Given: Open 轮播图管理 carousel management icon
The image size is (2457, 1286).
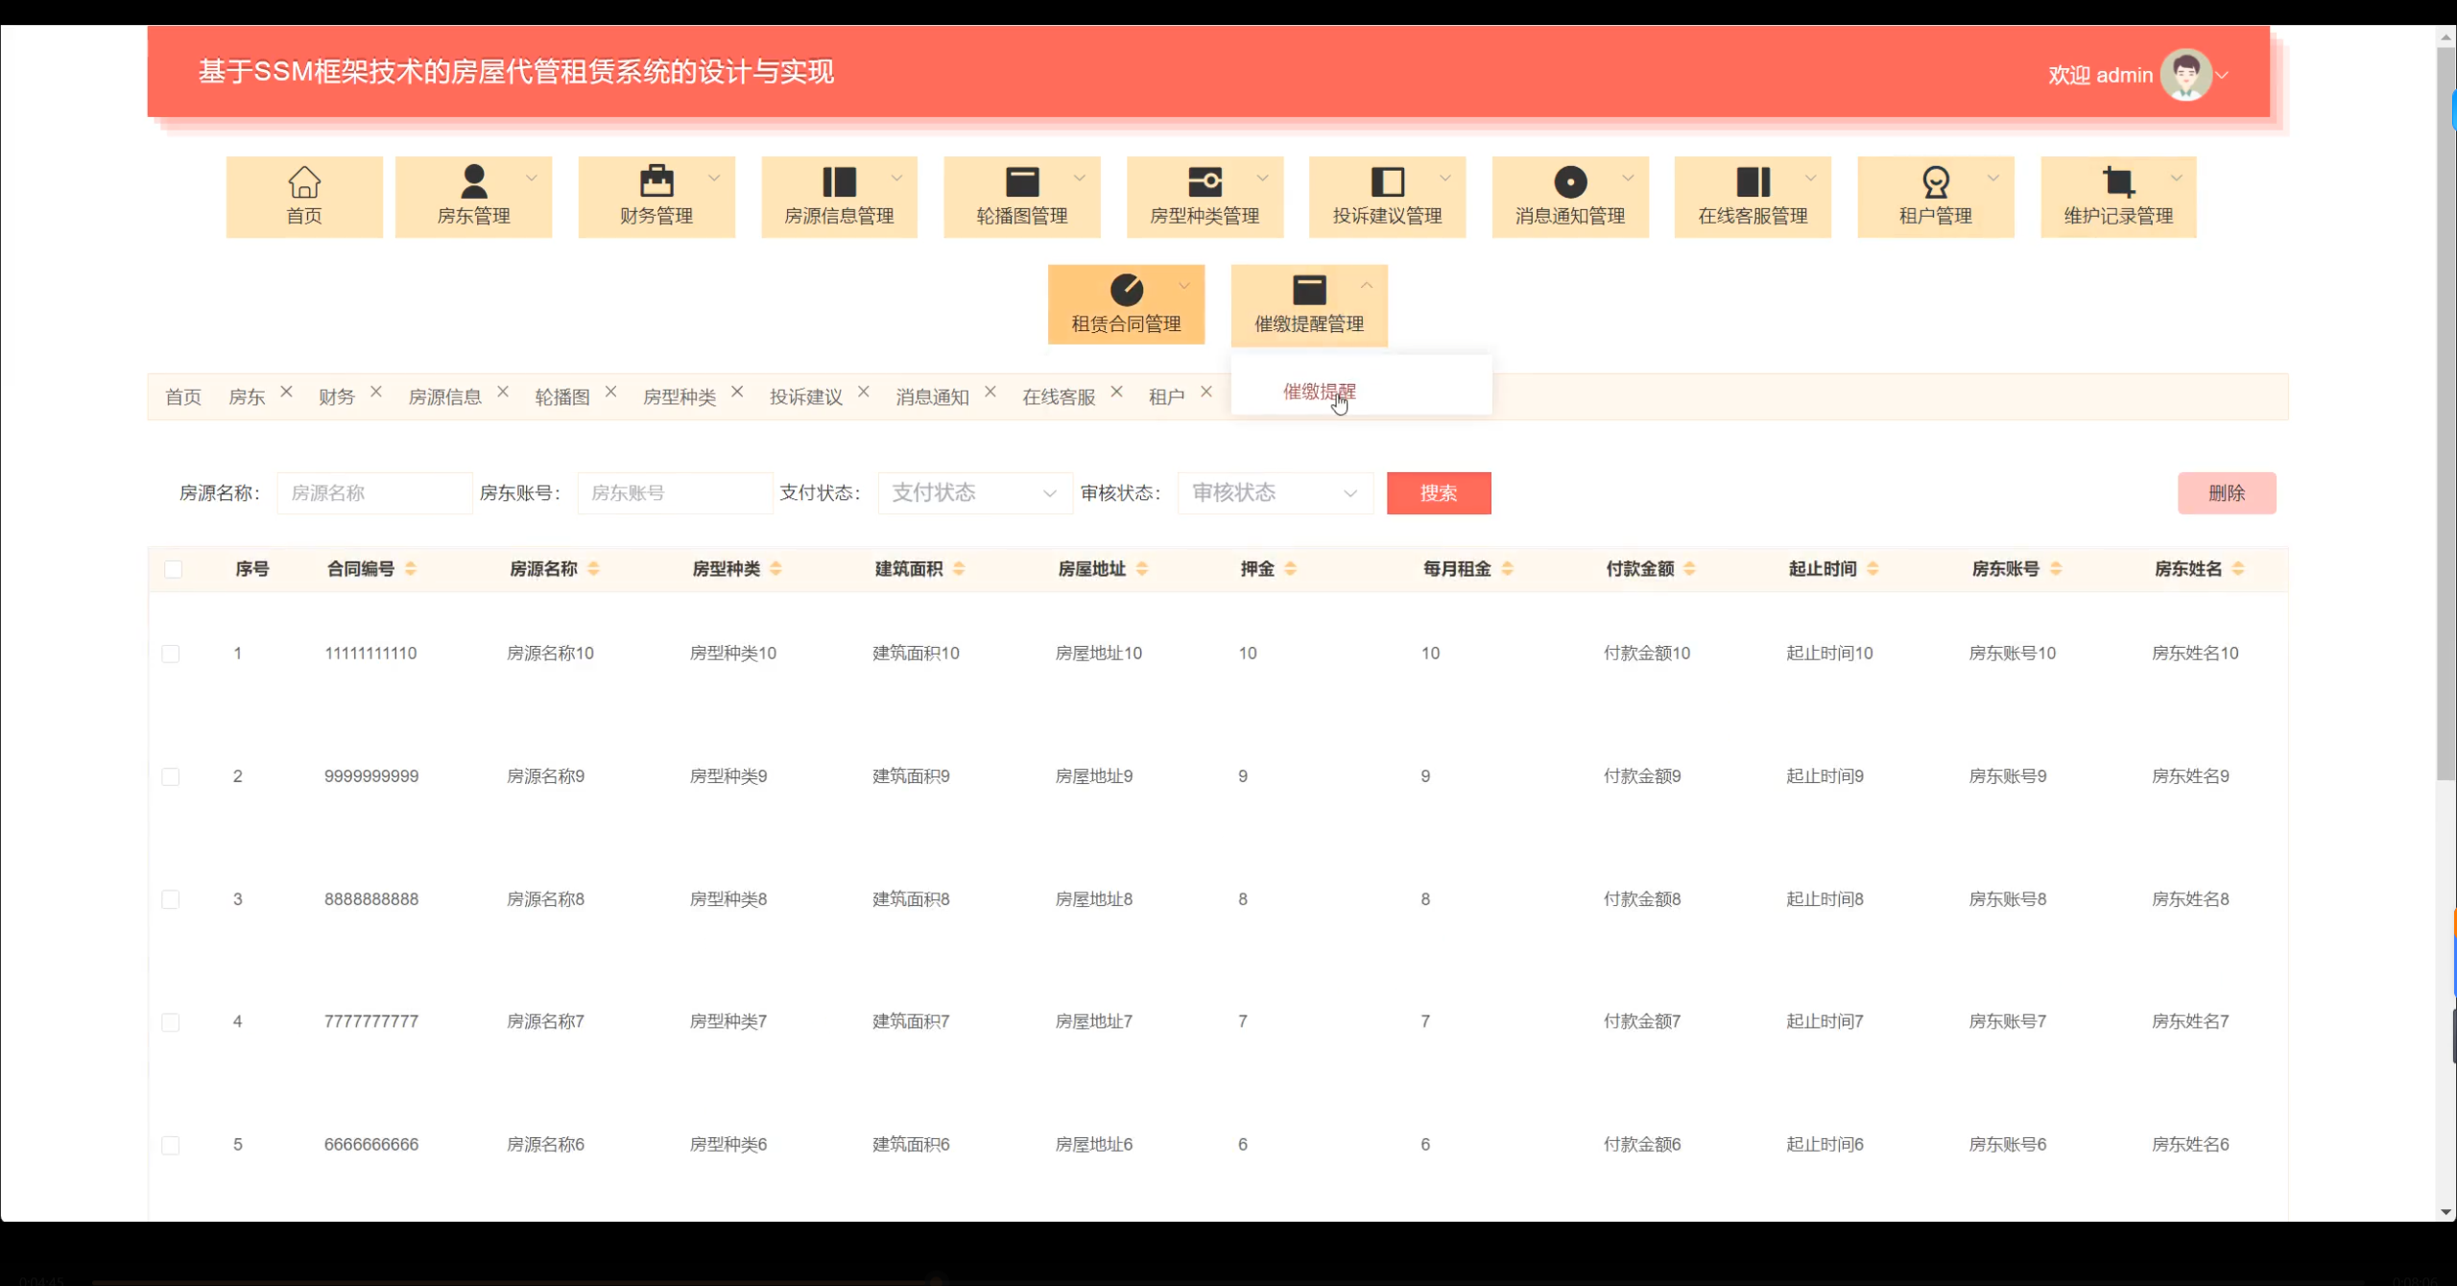Looking at the screenshot, I should click(1022, 182).
